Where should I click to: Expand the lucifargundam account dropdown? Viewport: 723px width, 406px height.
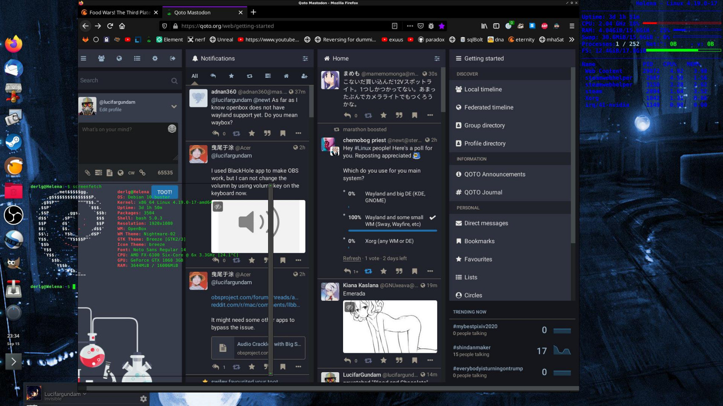point(174,106)
